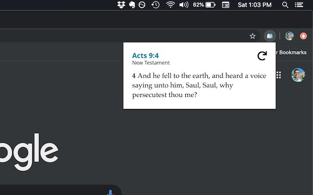This screenshot has height=195, width=313.
Task: Open Chrome profile avatar in toolbar
Action: pos(290,36)
